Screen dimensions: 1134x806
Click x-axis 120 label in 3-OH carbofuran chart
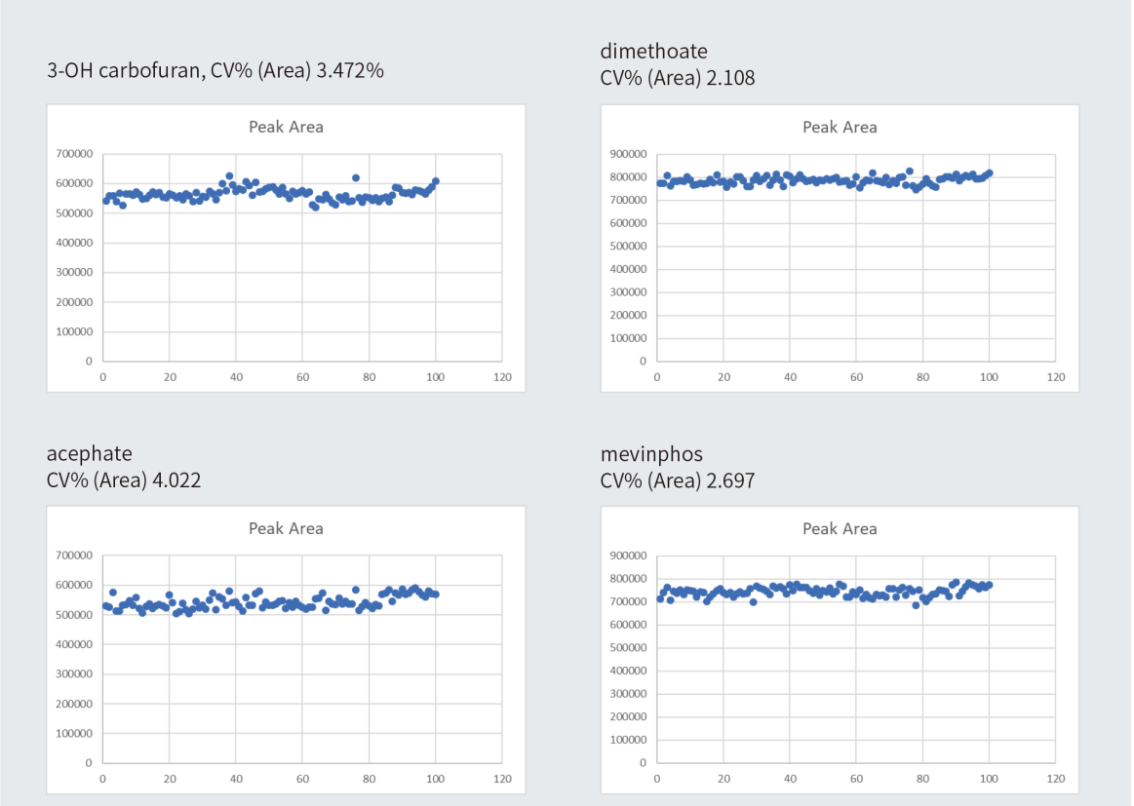pyautogui.click(x=502, y=377)
